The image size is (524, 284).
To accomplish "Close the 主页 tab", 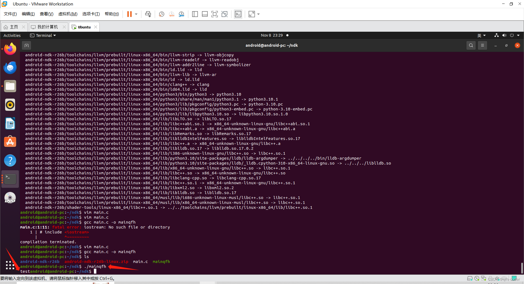I will (x=23, y=27).
